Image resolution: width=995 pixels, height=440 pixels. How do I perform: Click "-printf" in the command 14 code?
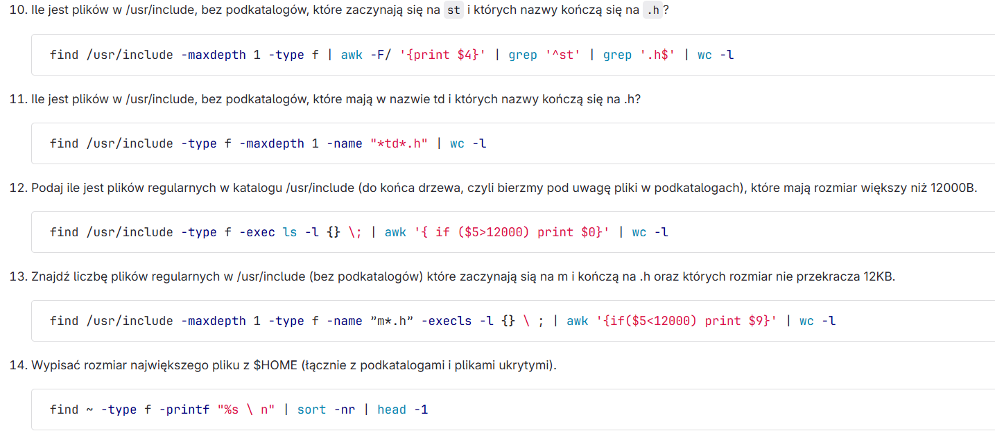click(184, 410)
